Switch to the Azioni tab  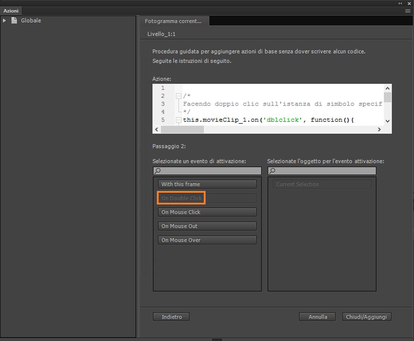pyautogui.click(x=11, y=11)
